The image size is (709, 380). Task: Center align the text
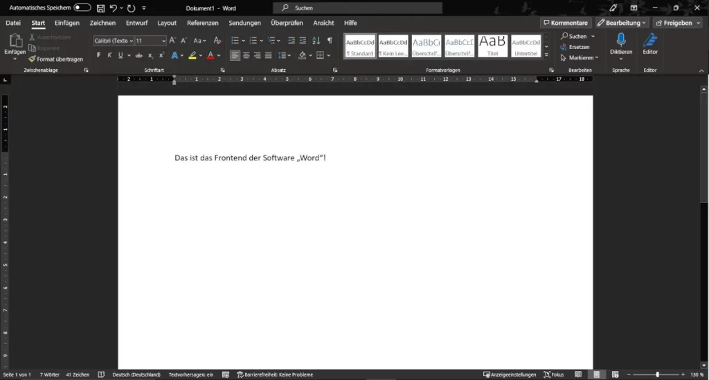pyautogui.click(x=246, y=55)
